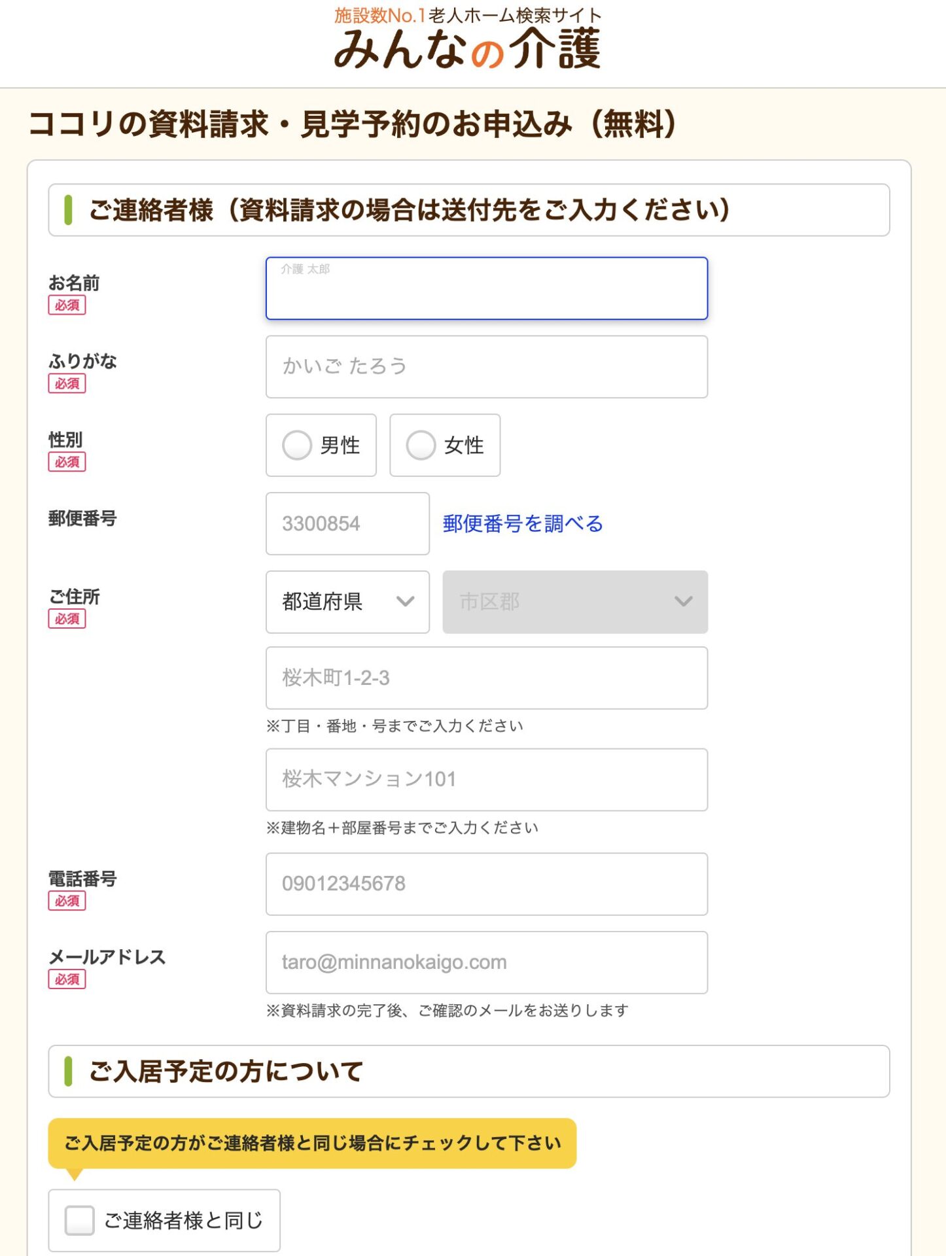Click the 必須 badge next to お名前
Image resolution: width=946 pixels, height=1256 pixels.
point(67,305)
